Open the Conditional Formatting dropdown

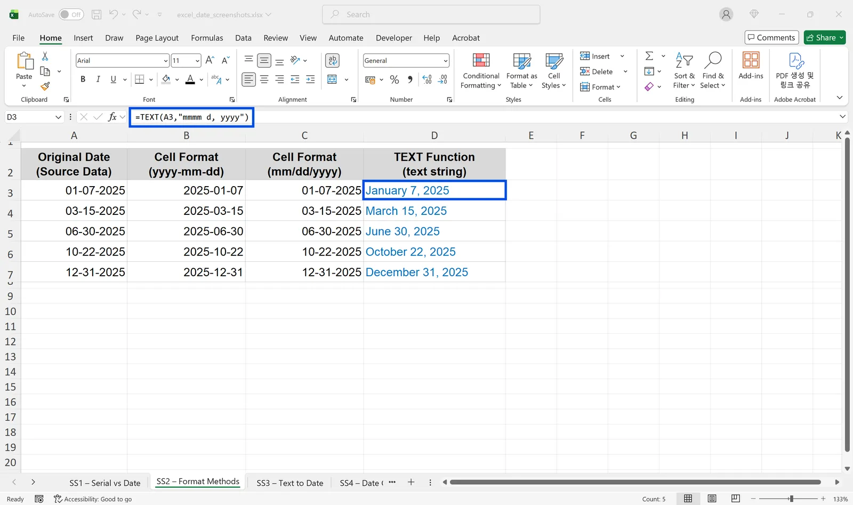pos(481,71)
